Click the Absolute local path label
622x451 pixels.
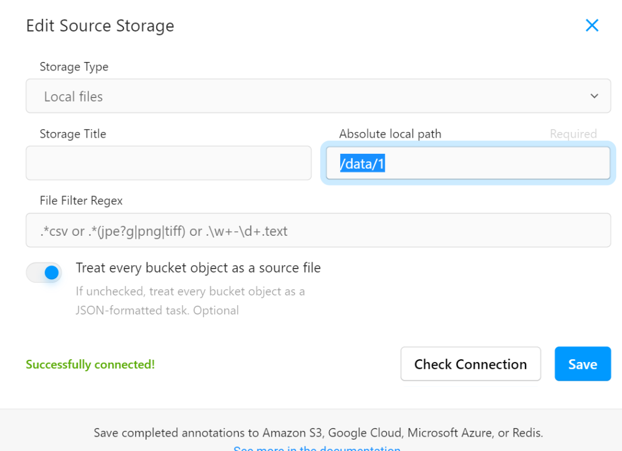(390, 134)
